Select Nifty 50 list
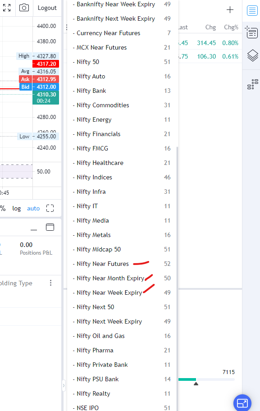 click(x=122, y=62)
